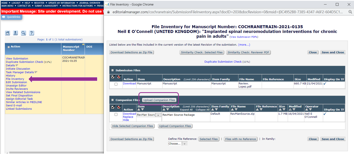The width and height of the screenshot is (354, 154).
Task: Click the question mark help icon
Action: tap(31, 33)
